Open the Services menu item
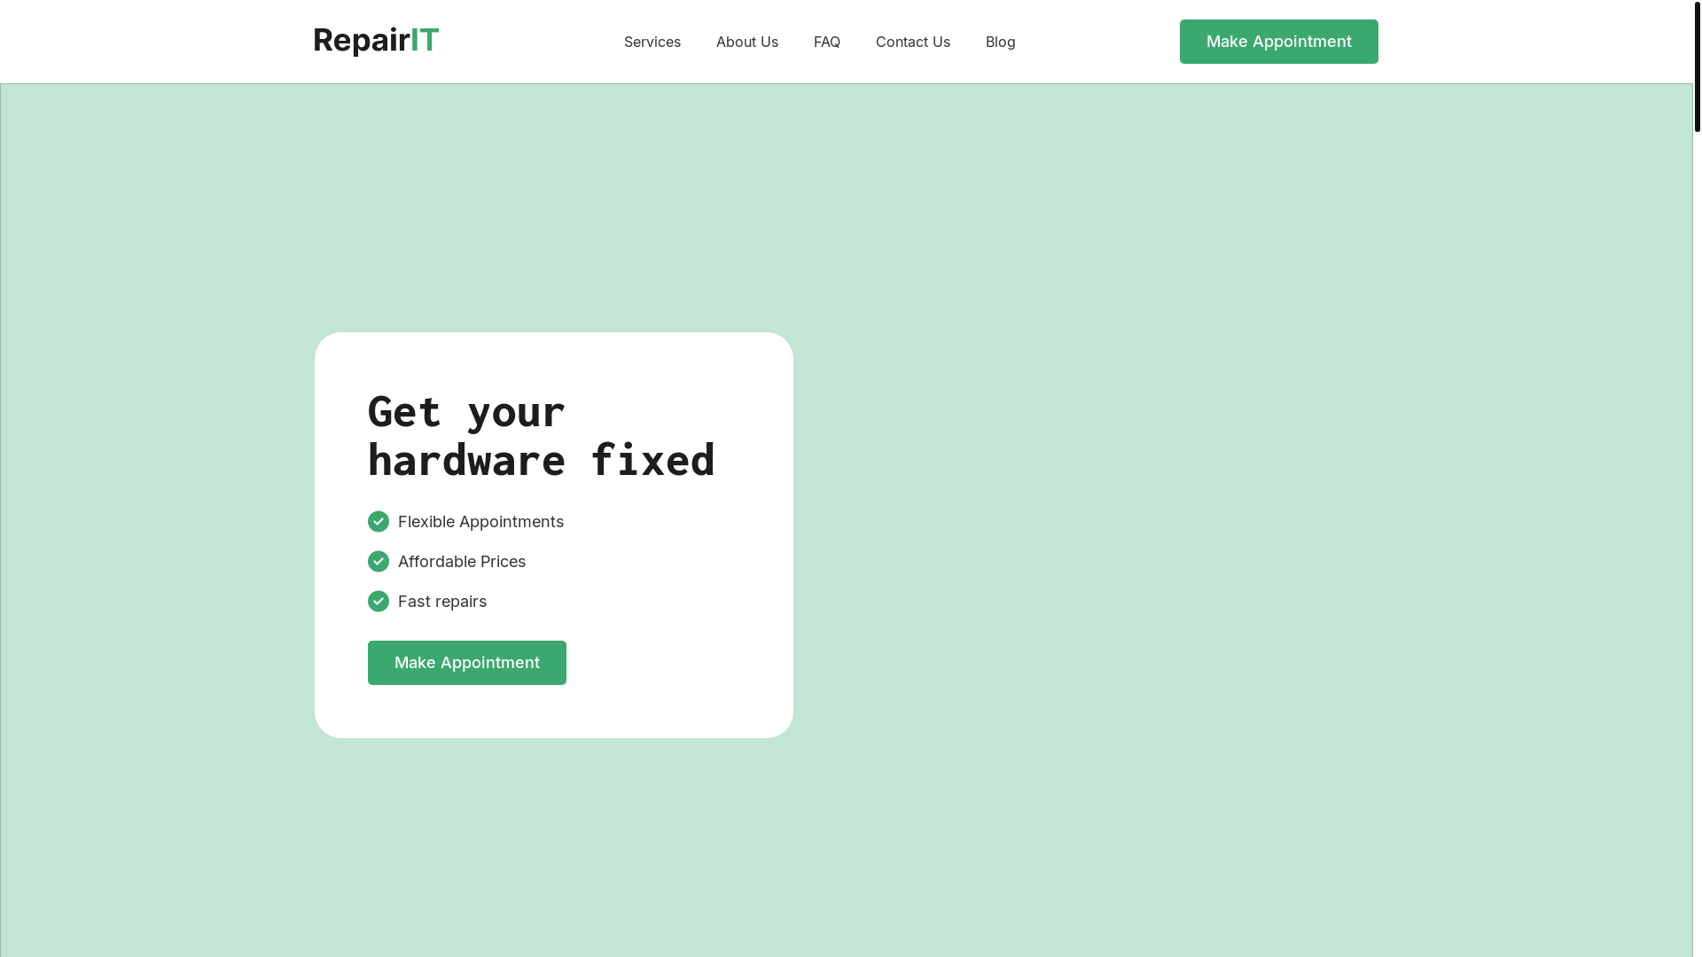1702x957 pixels. click(652, 42)
